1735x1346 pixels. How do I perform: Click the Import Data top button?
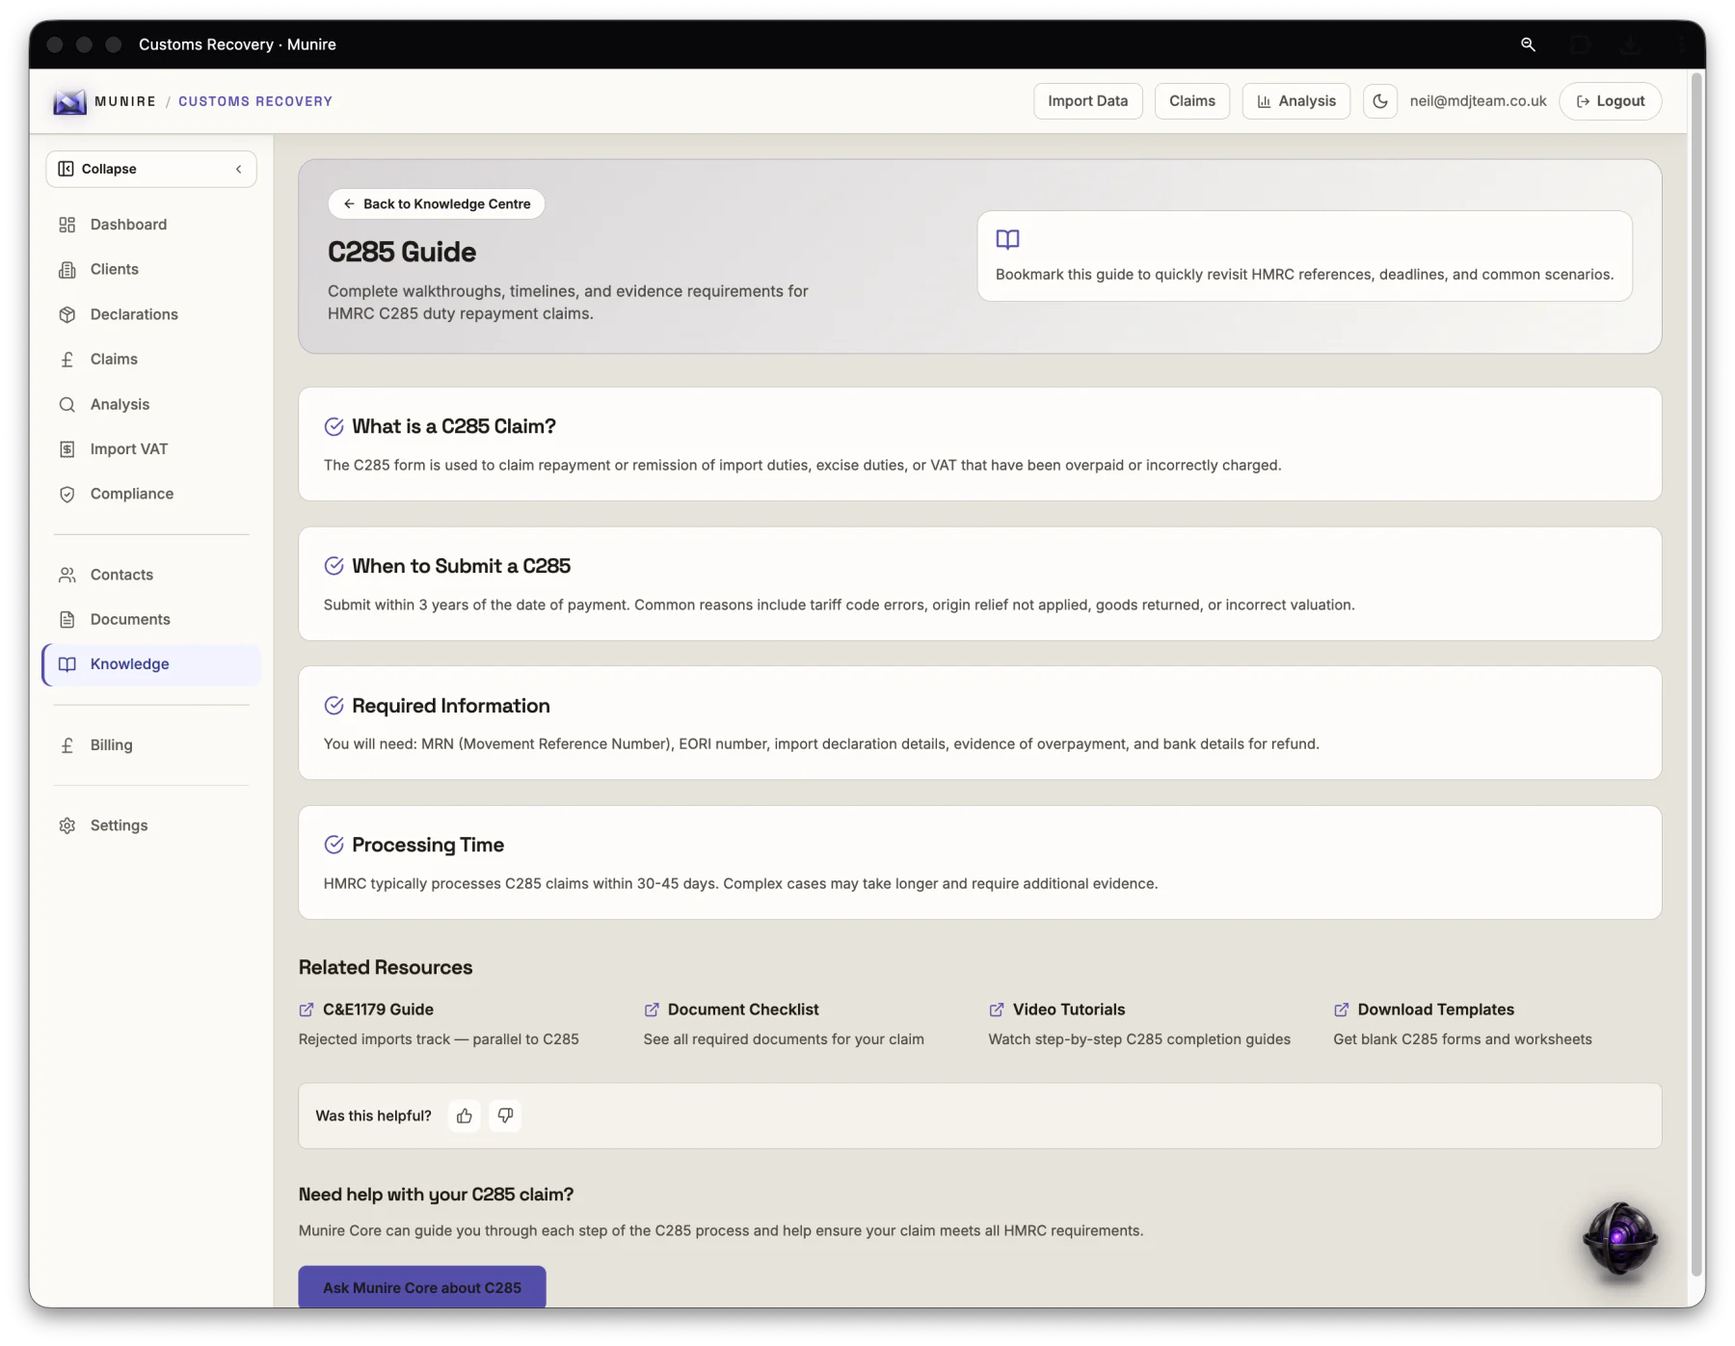(x=1088, y=101)
